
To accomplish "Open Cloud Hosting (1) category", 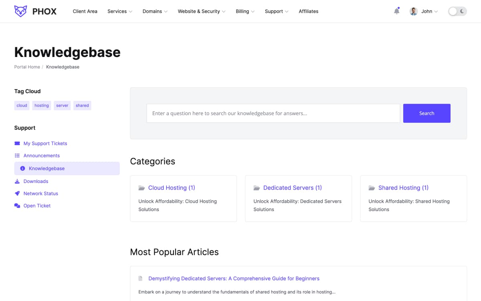I will (x=172, y=188).
